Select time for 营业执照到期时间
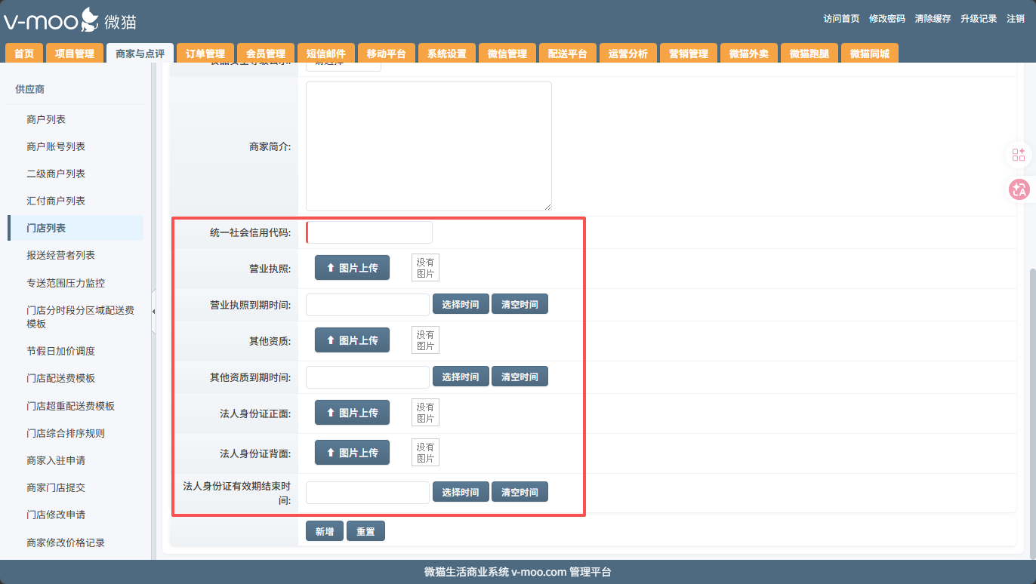Viewport: 1036px width, 584px height. [461, 304]
